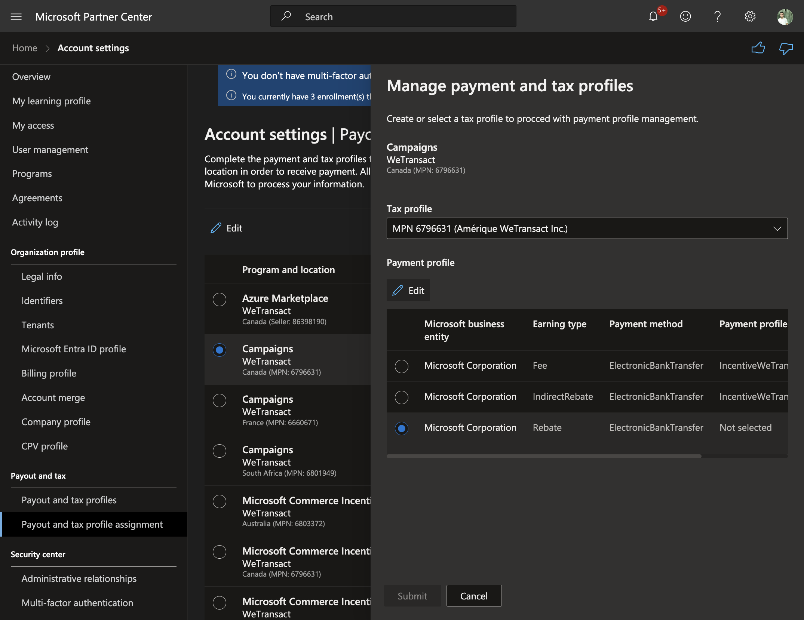Go to My learning profile

[52, 101]
